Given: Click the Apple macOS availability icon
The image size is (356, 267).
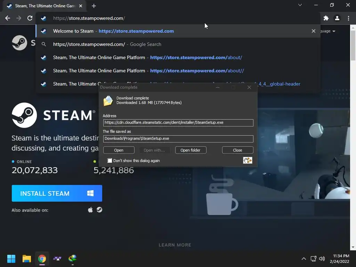Looking at the screenshot, I should pos(90,210).
